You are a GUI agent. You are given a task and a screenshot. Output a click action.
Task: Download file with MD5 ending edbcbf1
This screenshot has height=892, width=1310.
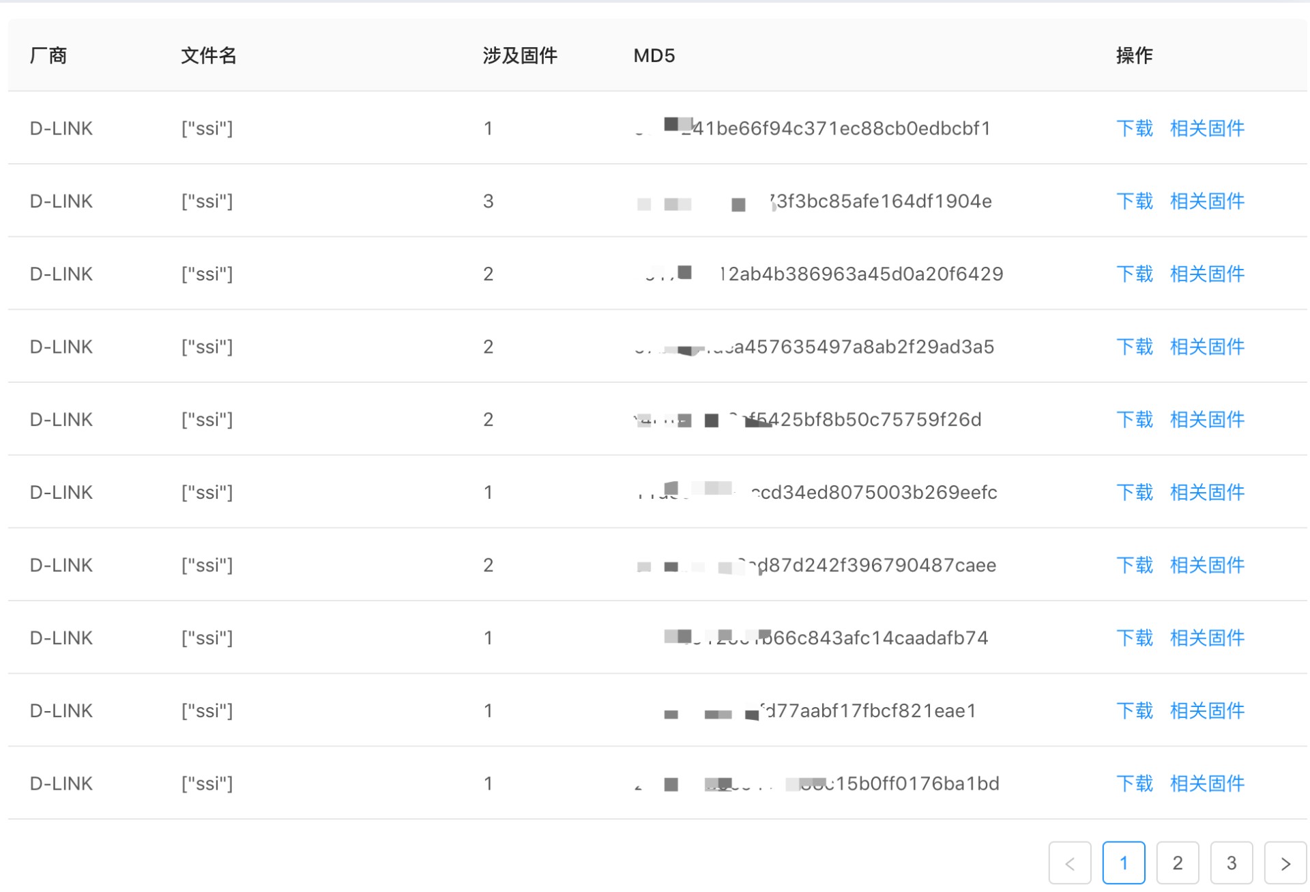click(x=1134, y=128)
